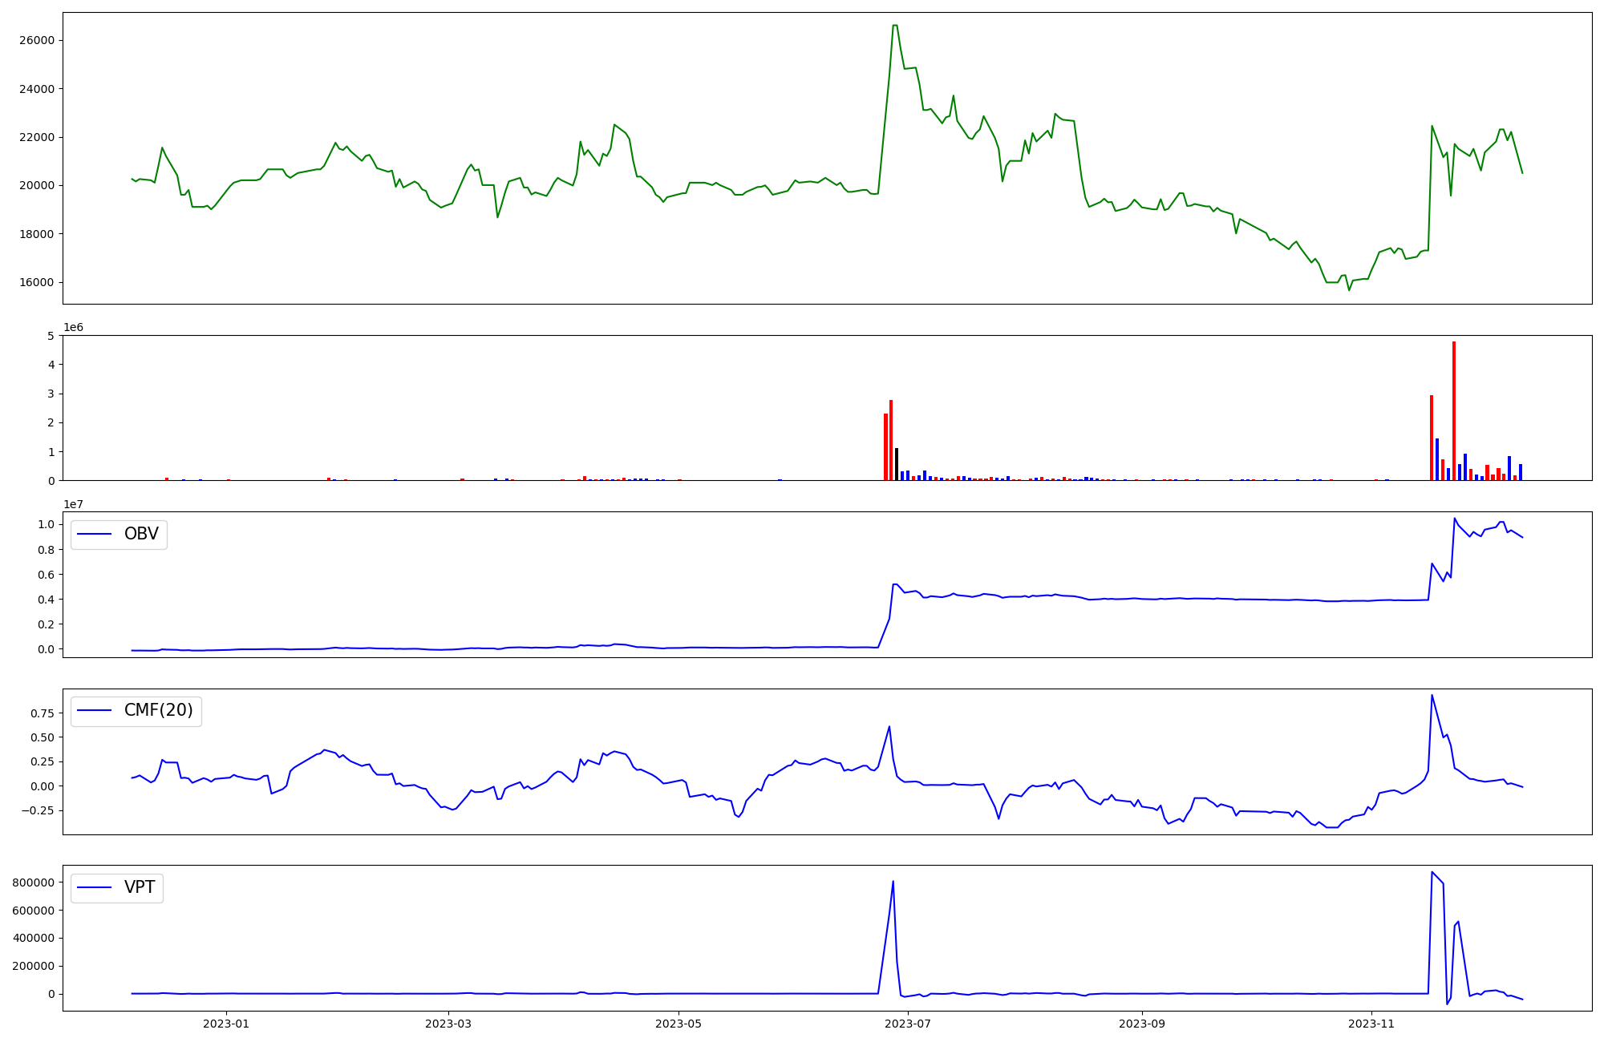Viewport: 1604px width, 1042px height.
Task: Click the 2023-01 x-axis date label
Action: 227,1024
